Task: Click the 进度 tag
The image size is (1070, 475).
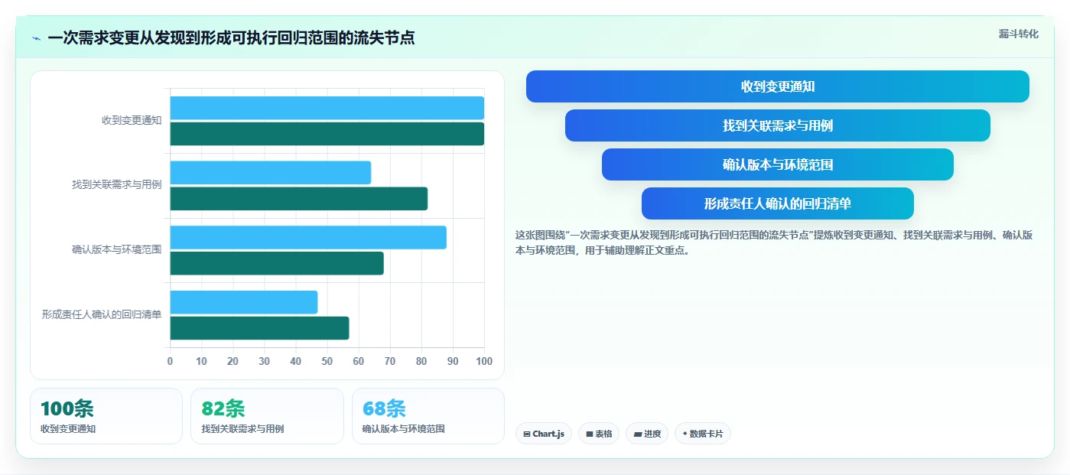Action: [646, 434]
